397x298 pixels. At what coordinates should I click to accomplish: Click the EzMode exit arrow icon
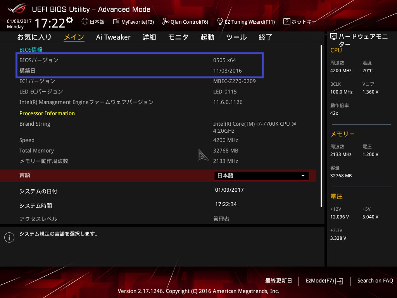[x=339, y=281]
